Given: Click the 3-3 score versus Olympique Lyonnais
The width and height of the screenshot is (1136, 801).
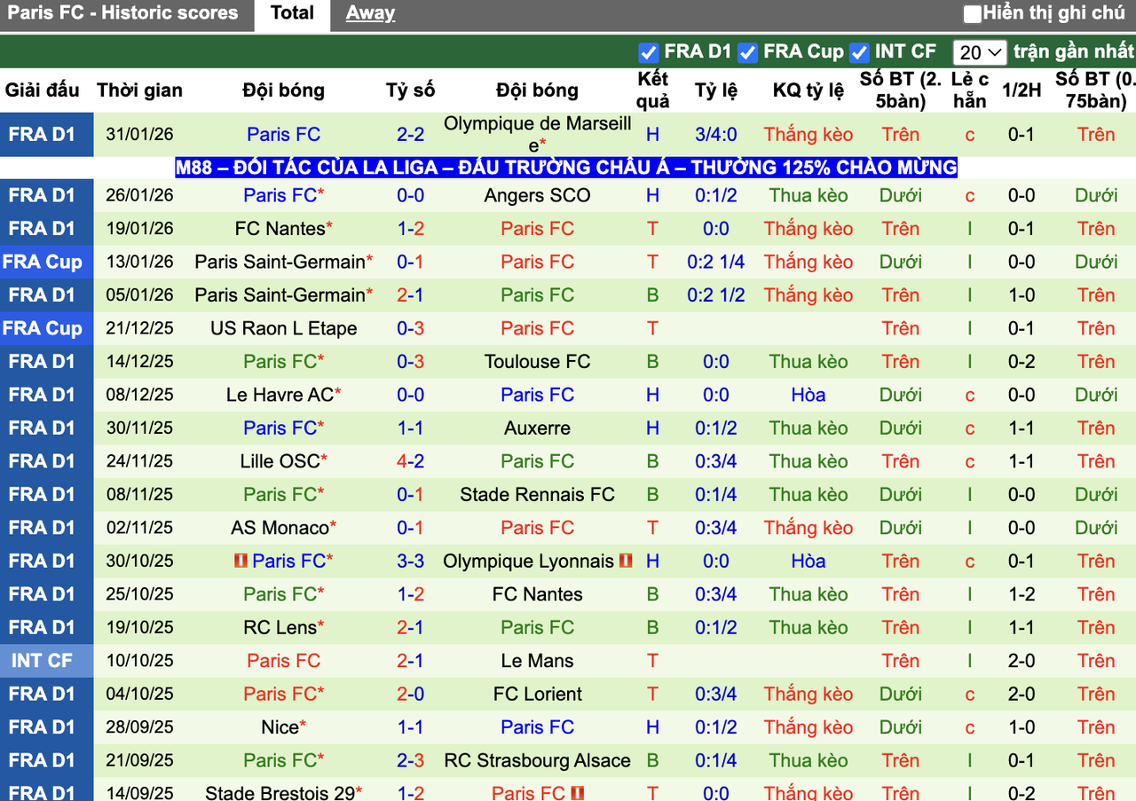Looking at the screenshot, I should point(411,561).
